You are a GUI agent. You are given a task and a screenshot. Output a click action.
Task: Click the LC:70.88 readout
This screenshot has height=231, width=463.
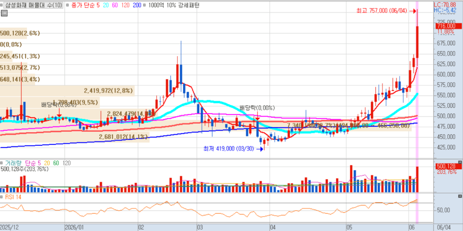445,5
